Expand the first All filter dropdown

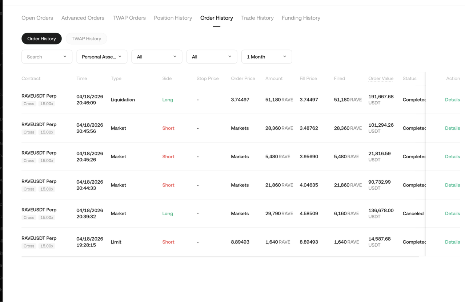[157, 57]
